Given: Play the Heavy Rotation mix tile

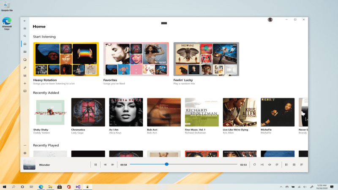Looking at the screenshot, I should 66,59.
